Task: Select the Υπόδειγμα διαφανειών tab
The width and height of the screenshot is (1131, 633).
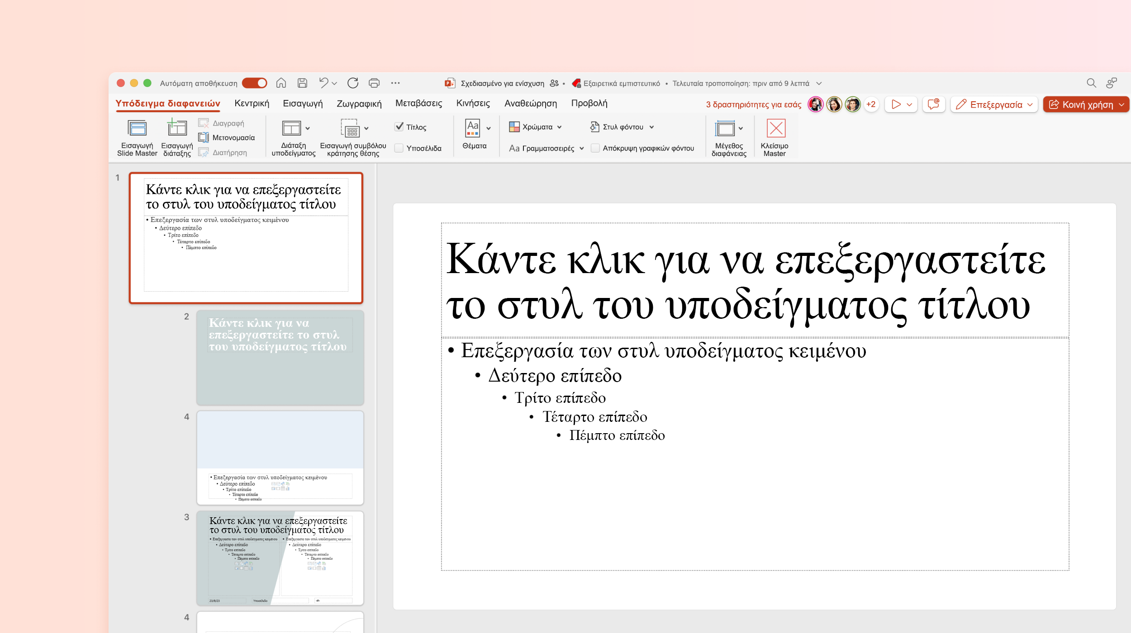Action: 168,104
